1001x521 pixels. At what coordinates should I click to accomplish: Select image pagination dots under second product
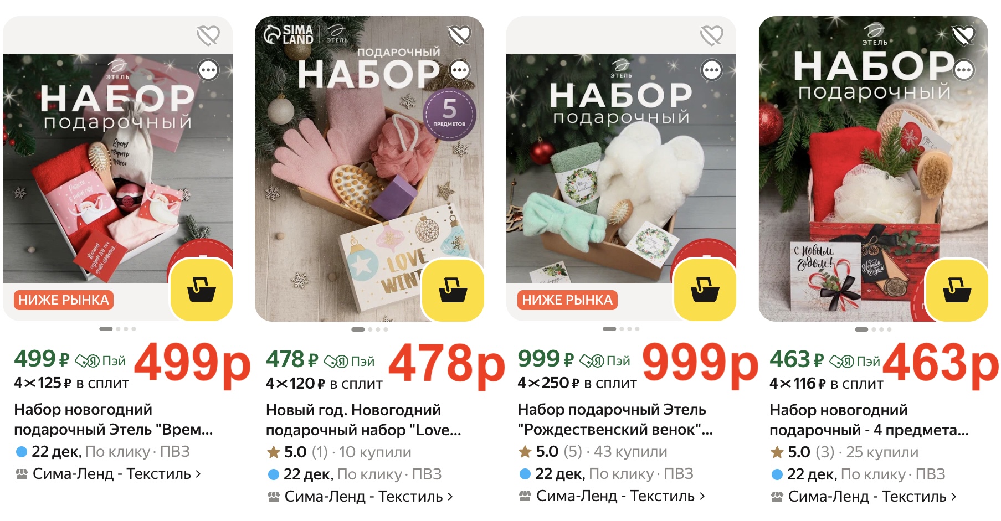369,329
